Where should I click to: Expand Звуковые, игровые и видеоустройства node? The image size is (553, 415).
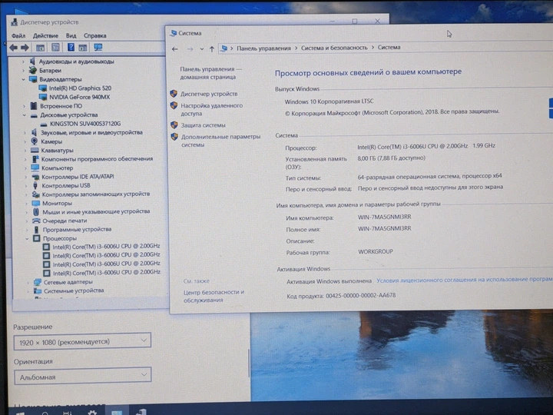point(25,133)
